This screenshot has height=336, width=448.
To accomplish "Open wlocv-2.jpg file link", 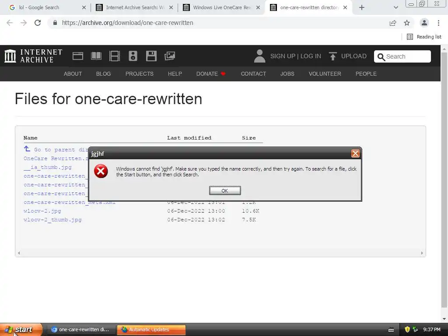I will 42,211.
